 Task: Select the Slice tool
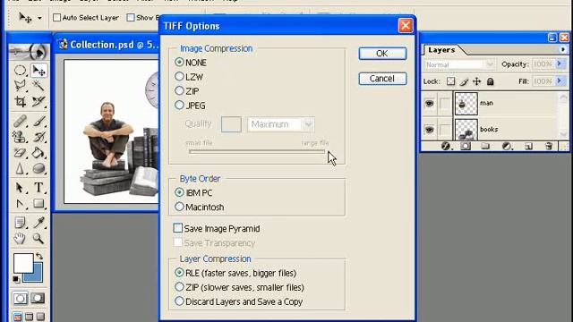tap(38, 101)
